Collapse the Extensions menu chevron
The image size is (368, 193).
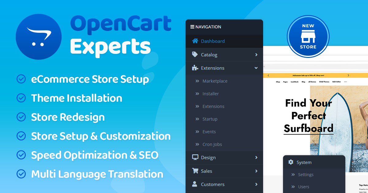point(256,68)
